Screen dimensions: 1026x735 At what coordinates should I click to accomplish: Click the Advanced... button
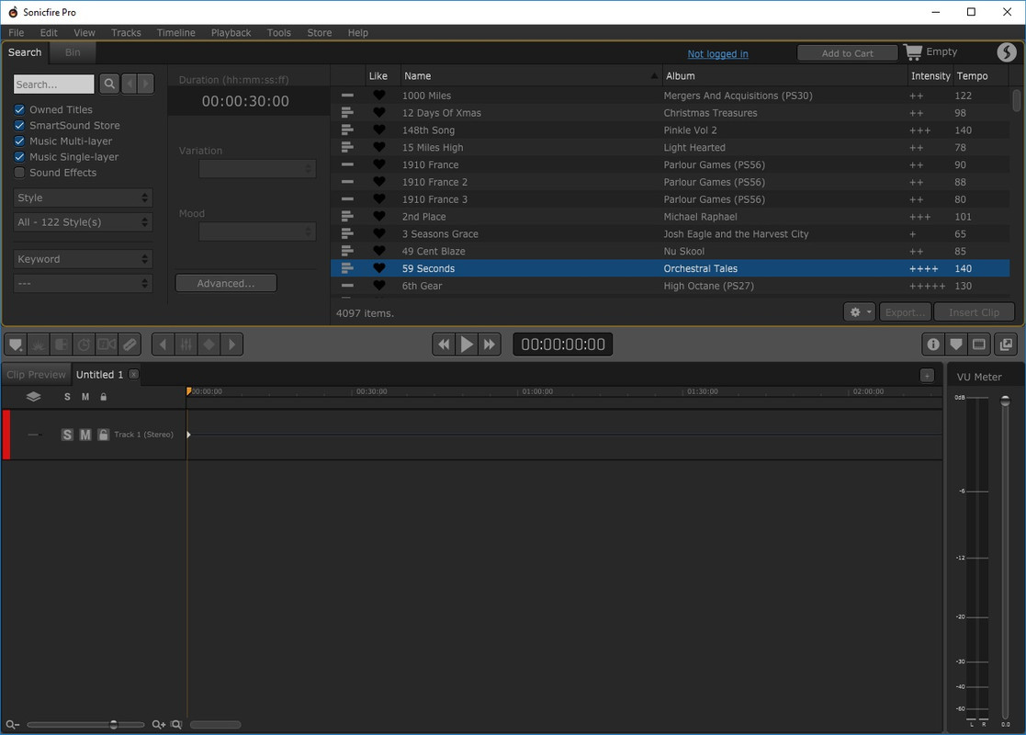coord(226,283)
